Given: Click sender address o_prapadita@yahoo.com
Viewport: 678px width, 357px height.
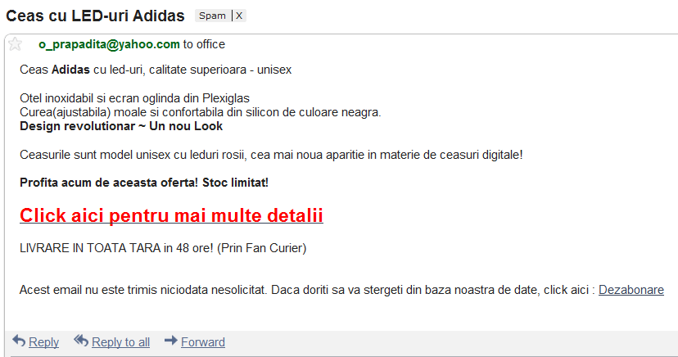Looking at the screenshot, I should [109, 44].
